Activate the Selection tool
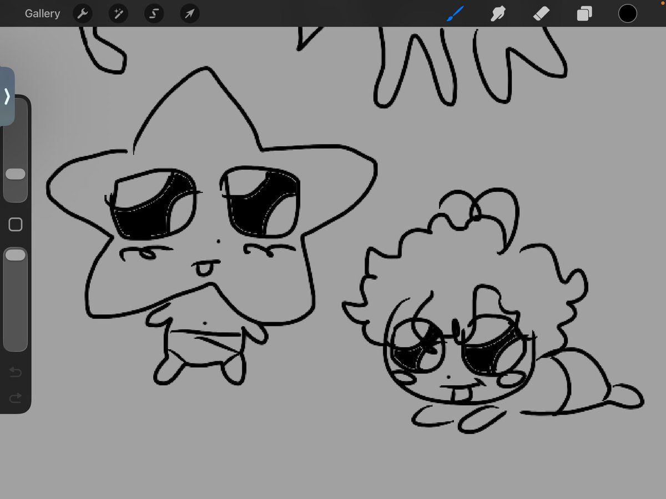The width and height of the screenshot is (666, 499). [x=154, y=14]
